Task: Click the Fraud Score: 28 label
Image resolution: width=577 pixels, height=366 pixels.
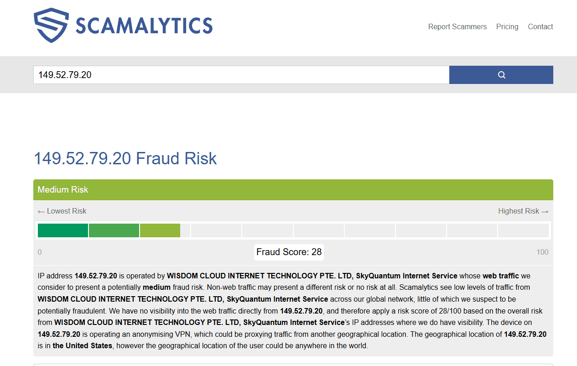Action: coord(289,252)
